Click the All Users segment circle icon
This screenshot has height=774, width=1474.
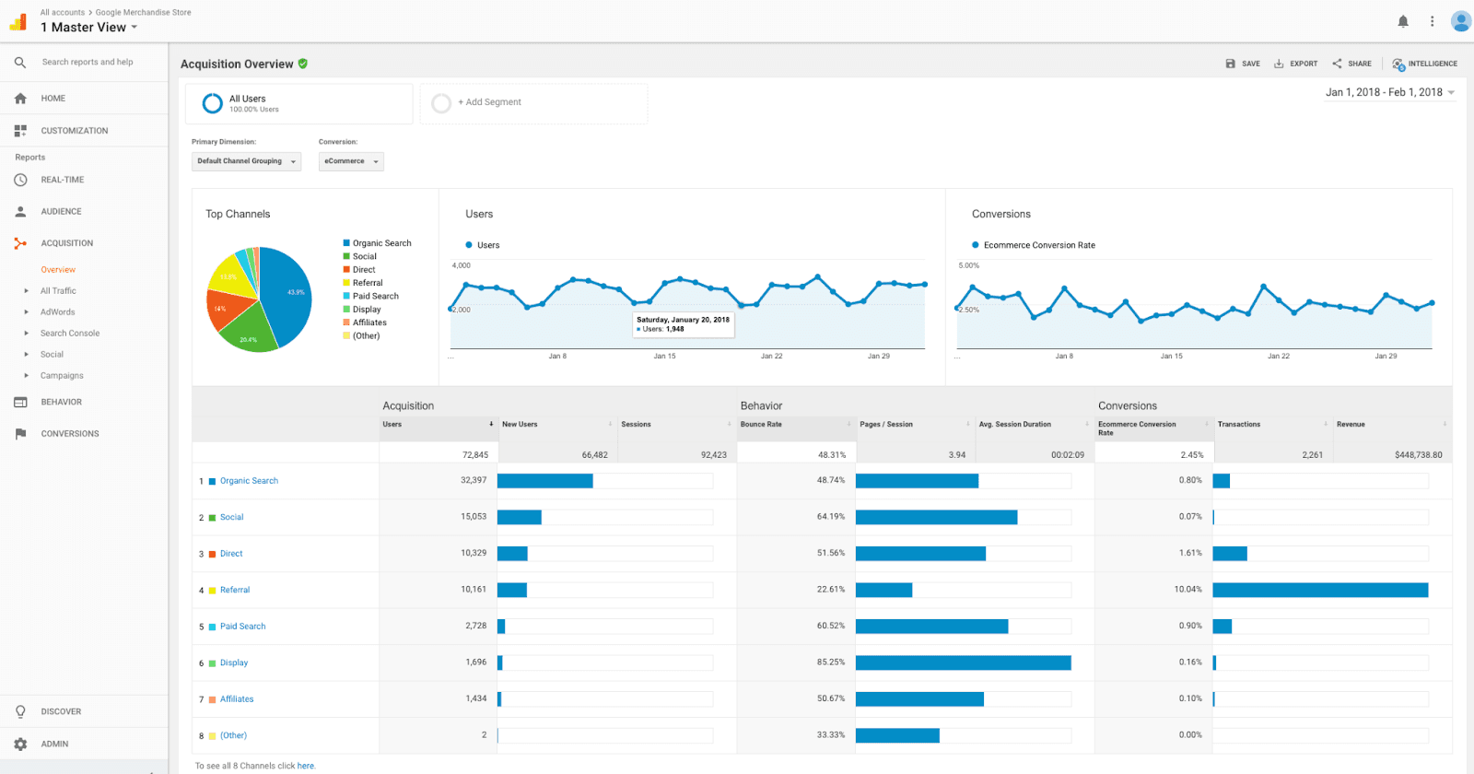pyautogui.click(x=212, y=103)
